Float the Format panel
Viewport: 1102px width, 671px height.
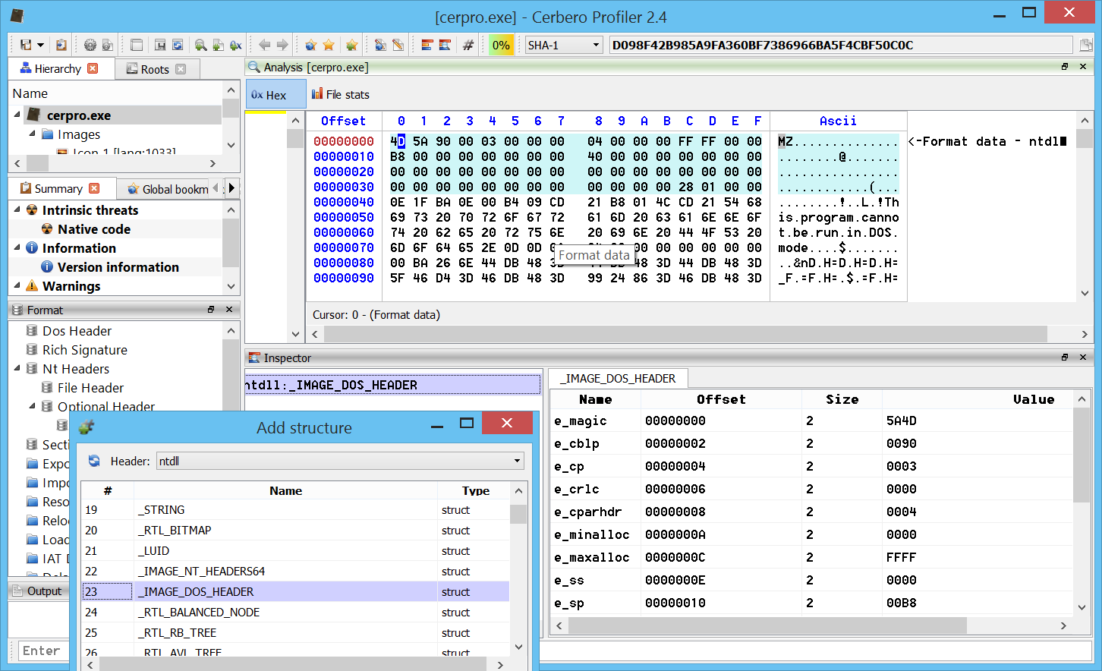pos(211,310)
